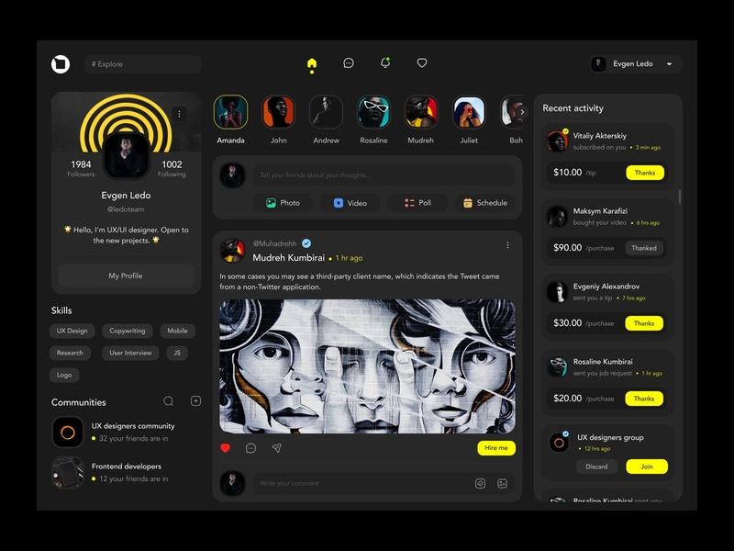Click the yellow Hire me button
The width and height of the screenshot is (734, 551).
pos(496,448)
